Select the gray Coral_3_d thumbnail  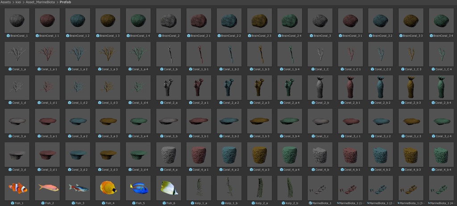tap(17, 154)
